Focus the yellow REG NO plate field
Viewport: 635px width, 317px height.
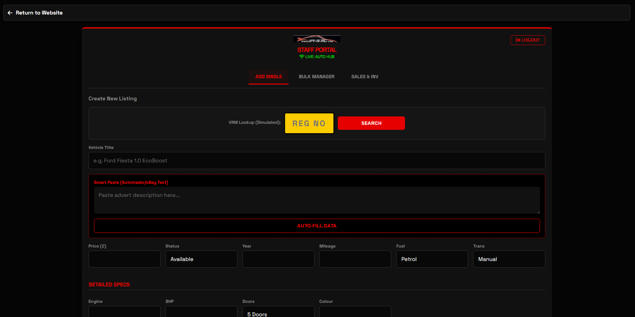pos(309,123)
